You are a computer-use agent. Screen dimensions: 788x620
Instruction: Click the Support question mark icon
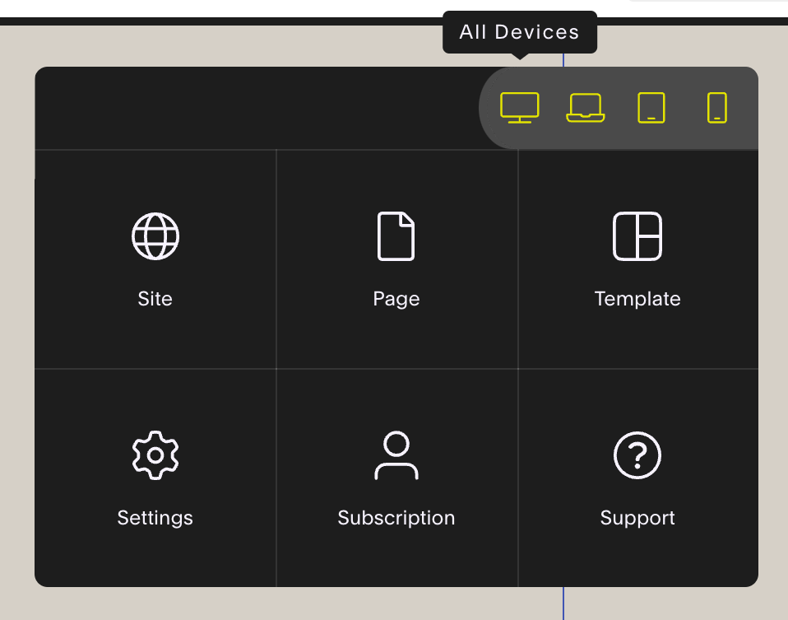click(x=637, y=455)
